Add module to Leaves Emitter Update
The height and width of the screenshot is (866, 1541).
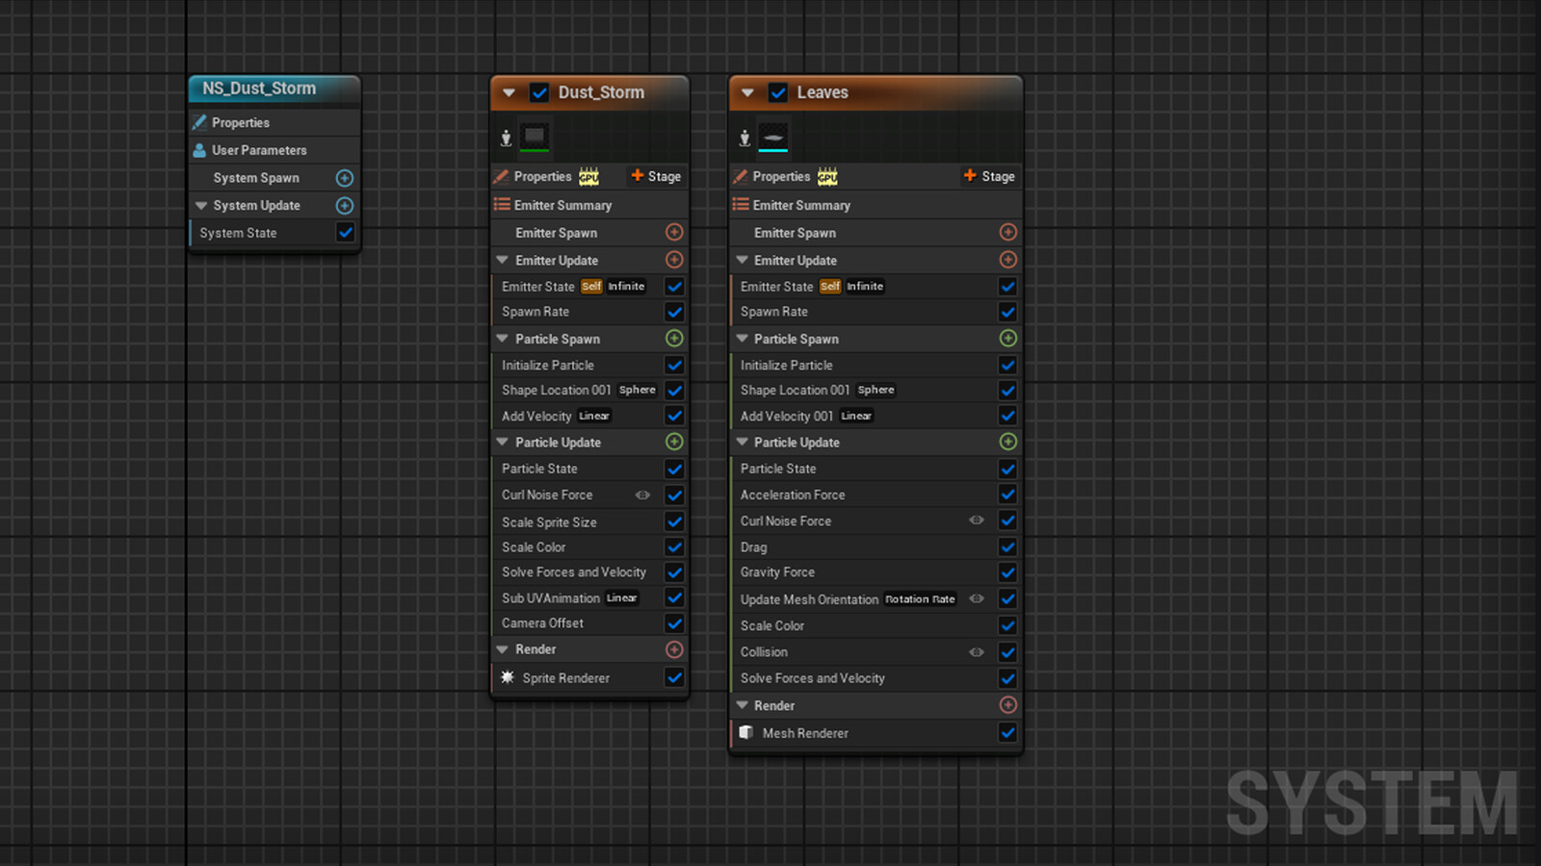1007,260
